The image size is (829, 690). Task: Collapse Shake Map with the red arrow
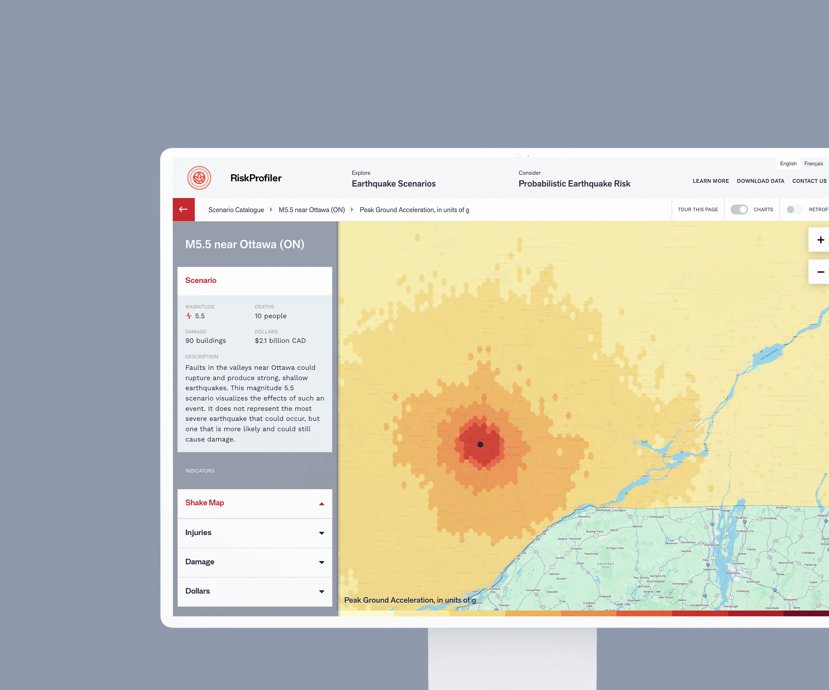point(322,503)
